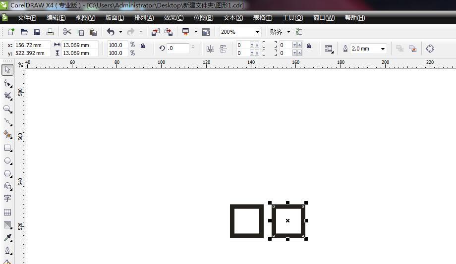Click the Export icon

tap(169, 32)
